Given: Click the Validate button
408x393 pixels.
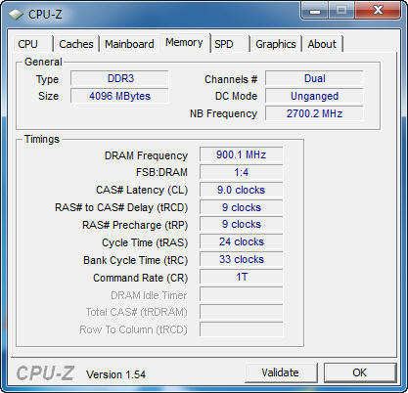Looking at the screenshot, I should coord(281,372).
